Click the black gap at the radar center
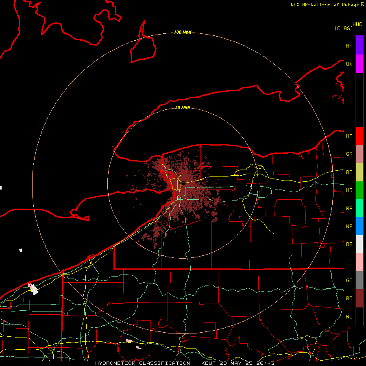The image size is (366, 366). click(x=183, y=183)
